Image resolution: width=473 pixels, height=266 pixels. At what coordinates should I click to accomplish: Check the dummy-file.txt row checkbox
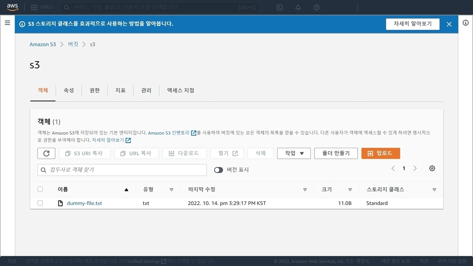40,203
